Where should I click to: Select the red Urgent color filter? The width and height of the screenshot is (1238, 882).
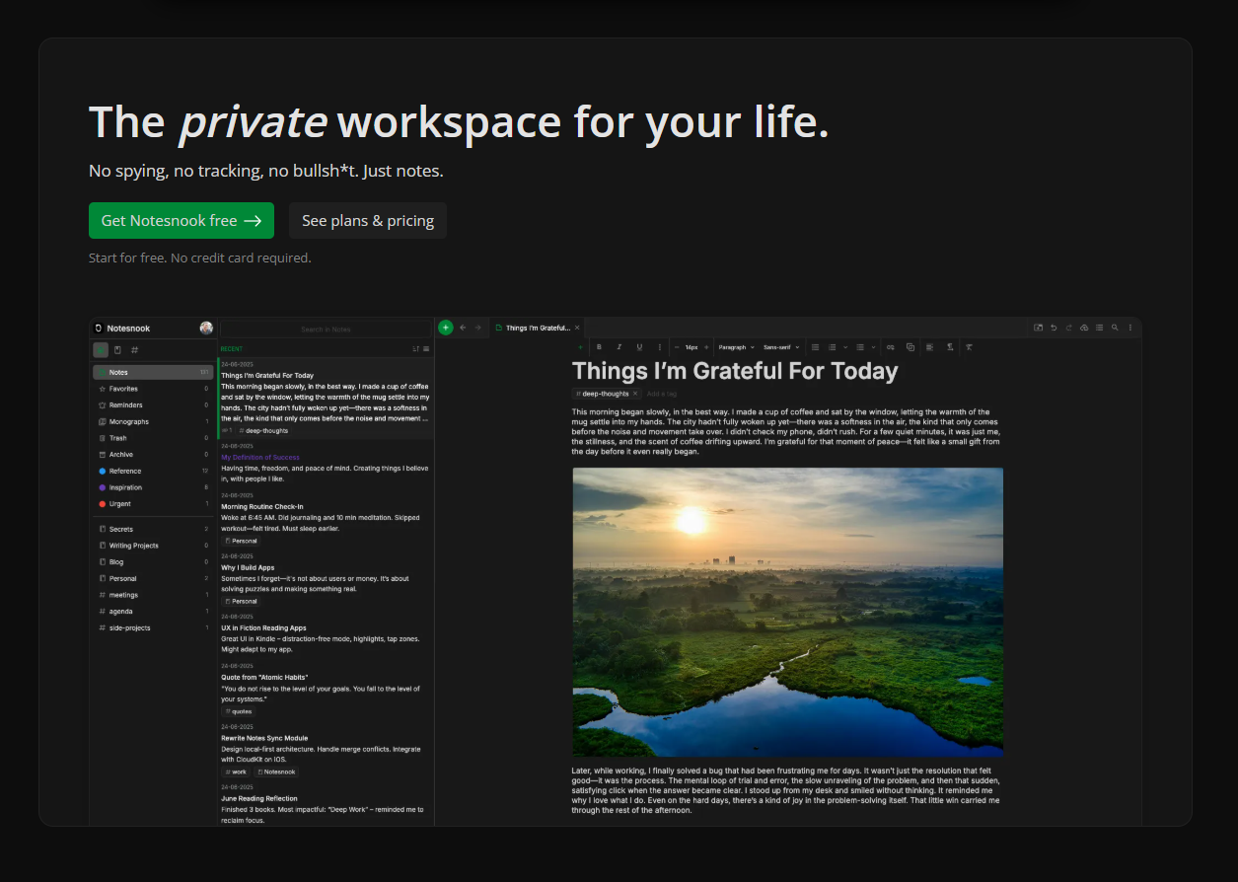[x=153, y=504]
